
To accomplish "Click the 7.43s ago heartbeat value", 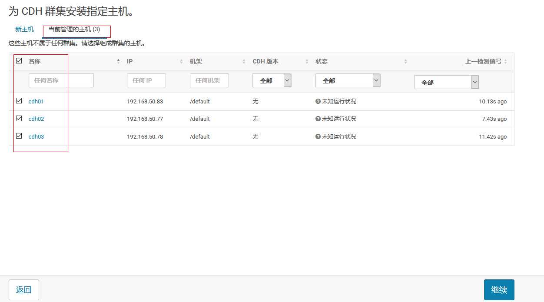I will pos(494,119).
